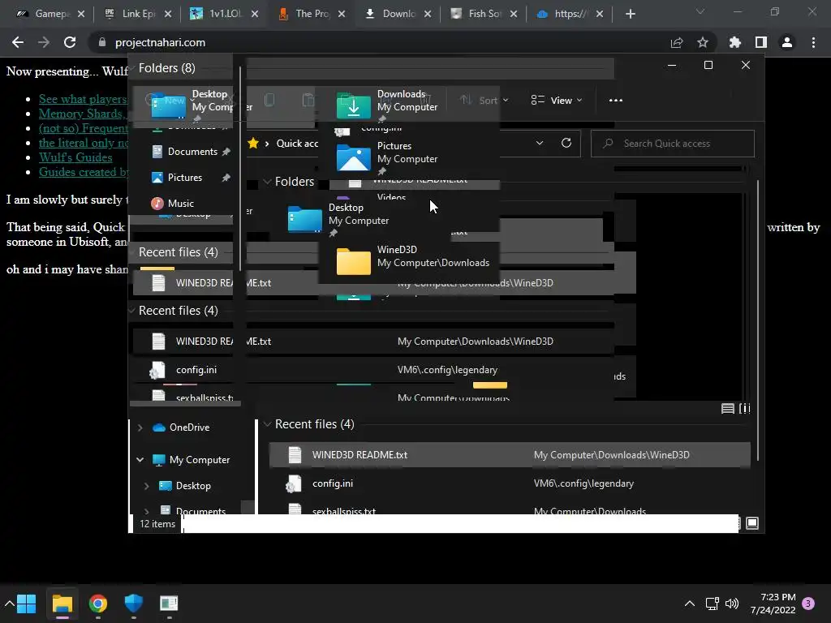Open OneDrive in navigation pane
The width and height of the screenshot is (831, 623).
pyautogui.click(x=189, y=428)
